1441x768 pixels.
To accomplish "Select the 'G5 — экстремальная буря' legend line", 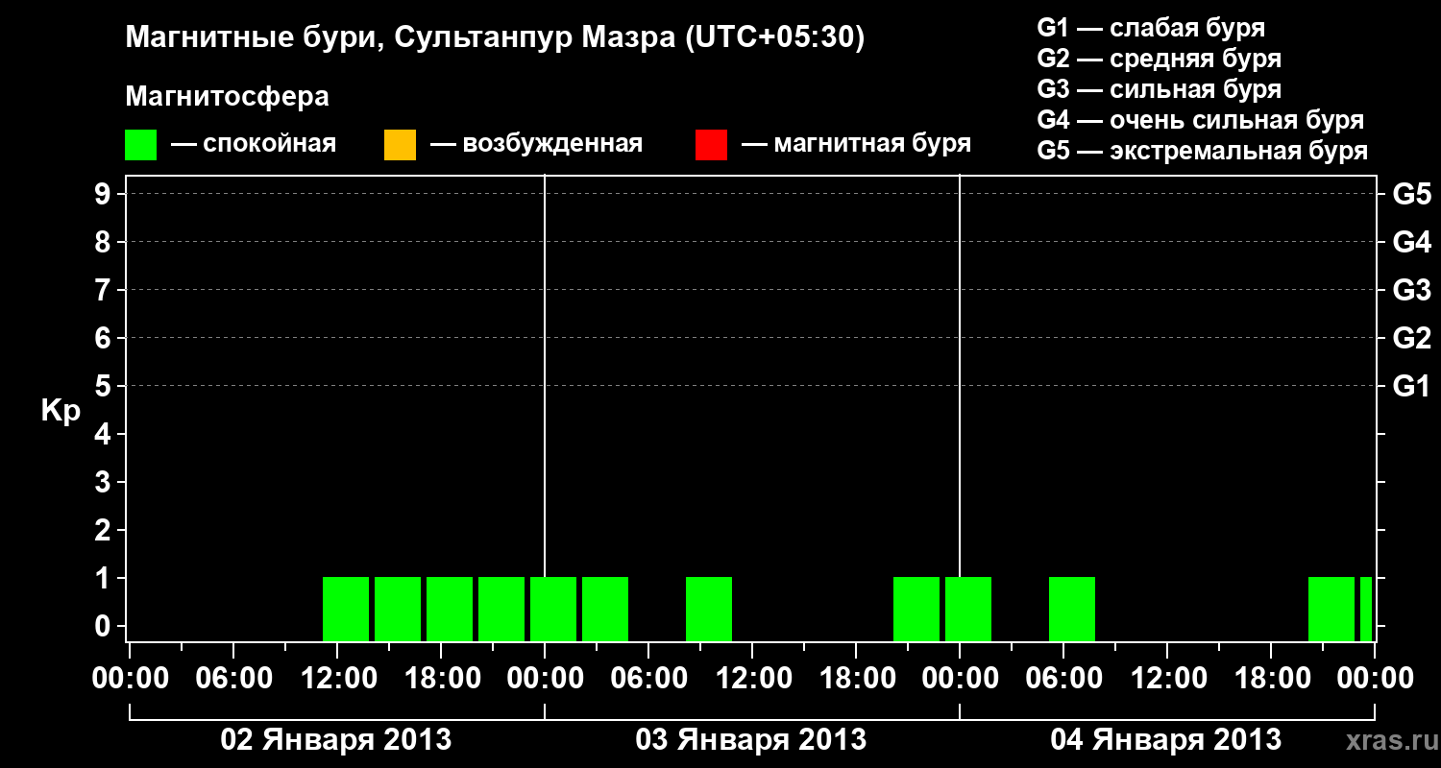I will click(x=1203, y=151).
